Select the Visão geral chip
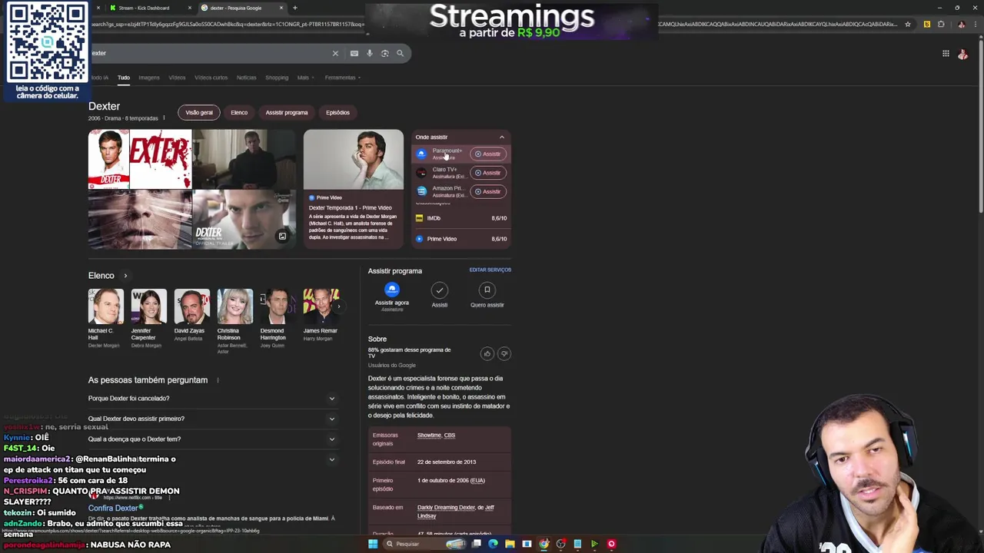 click(199, 113)
